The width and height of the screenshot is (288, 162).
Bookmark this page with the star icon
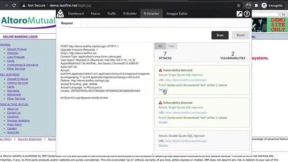point(238,5)
